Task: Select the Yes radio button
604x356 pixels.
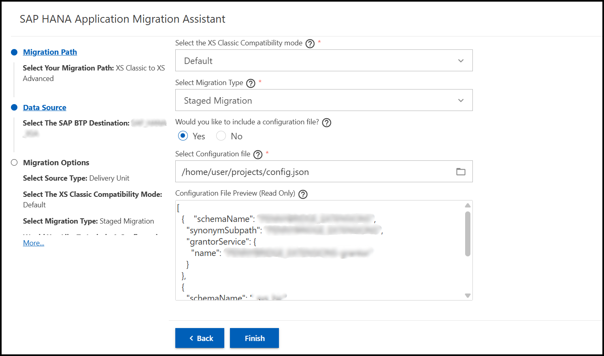Action: tap(183, 136)
